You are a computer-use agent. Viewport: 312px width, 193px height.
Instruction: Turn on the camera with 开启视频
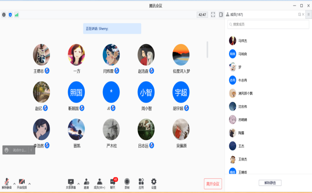click(22, 182)
